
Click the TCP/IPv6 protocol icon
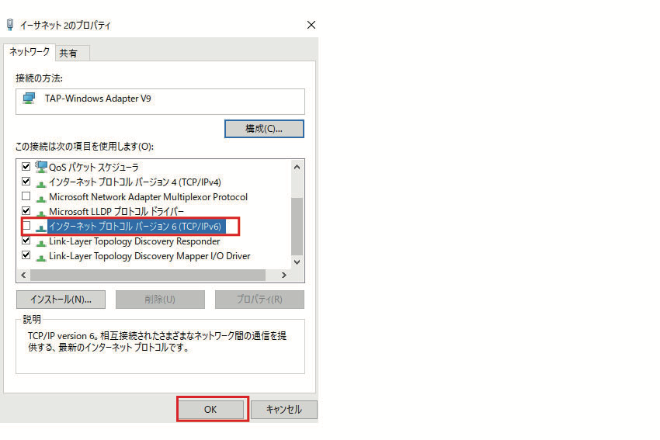point(41,228)
